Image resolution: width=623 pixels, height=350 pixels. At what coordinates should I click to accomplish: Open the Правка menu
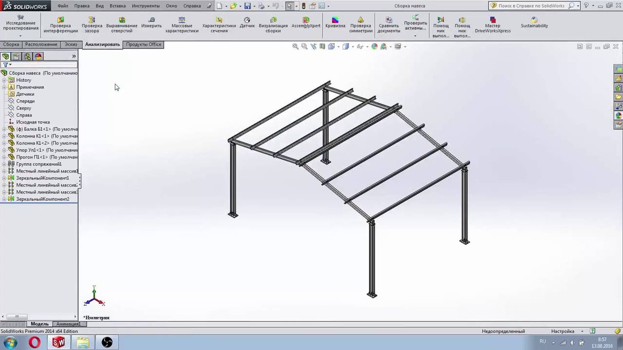[x=82, y=6]
